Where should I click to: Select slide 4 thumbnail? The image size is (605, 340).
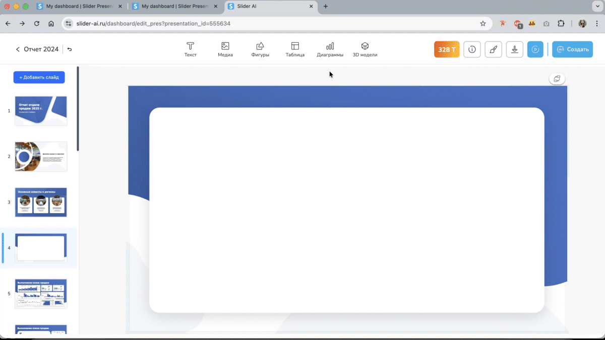click(41, 248)
